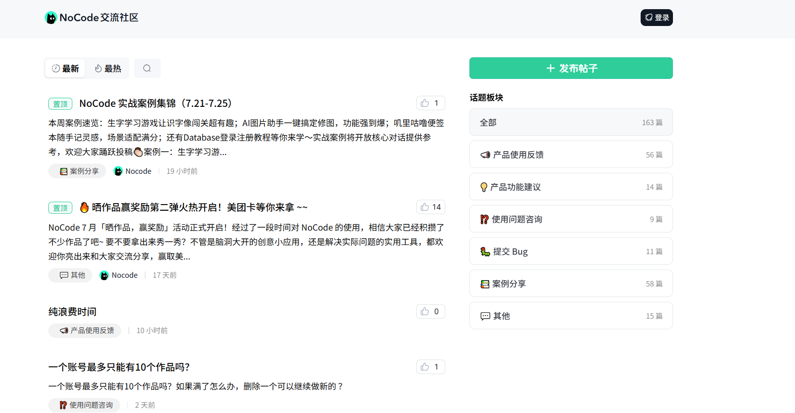Click Nocode author name beside 17 天前
This screenshot has width=795, height=413.
click(124, 275)
